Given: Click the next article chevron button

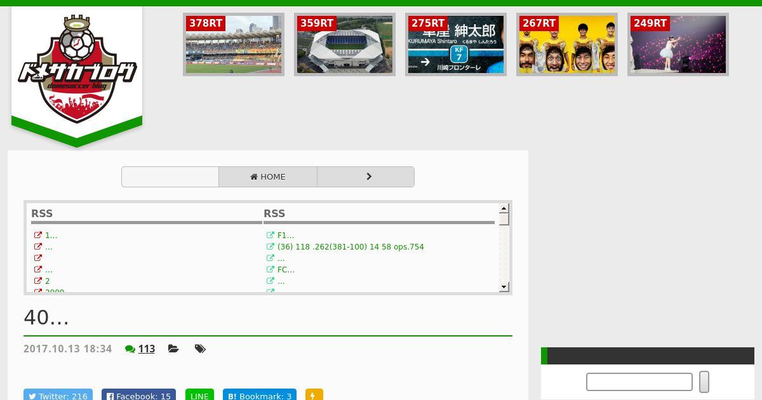Looking at the screenshot, I should click(366, 177).
